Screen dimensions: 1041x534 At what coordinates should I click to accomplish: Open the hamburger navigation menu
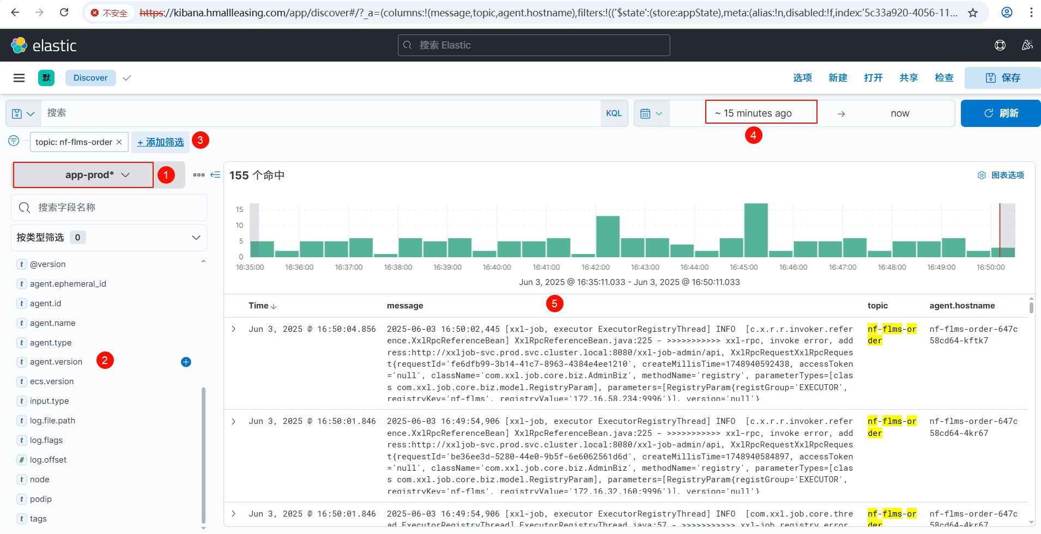pos(19,78)
